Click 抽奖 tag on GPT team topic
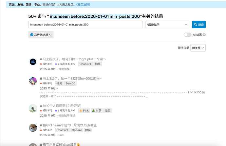The image size is (226, 146). click(x=88, y=130)
